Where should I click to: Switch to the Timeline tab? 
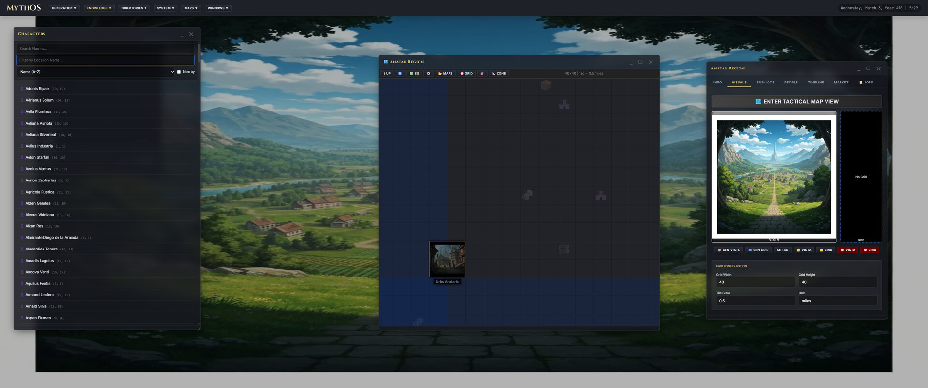[x=815, y=83]
